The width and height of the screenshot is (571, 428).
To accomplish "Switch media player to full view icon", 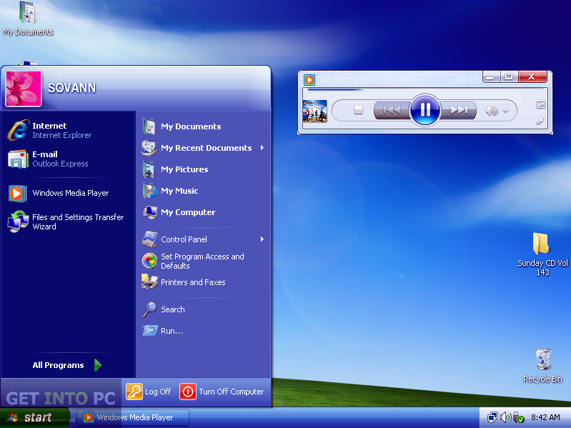I will point(541,105).
